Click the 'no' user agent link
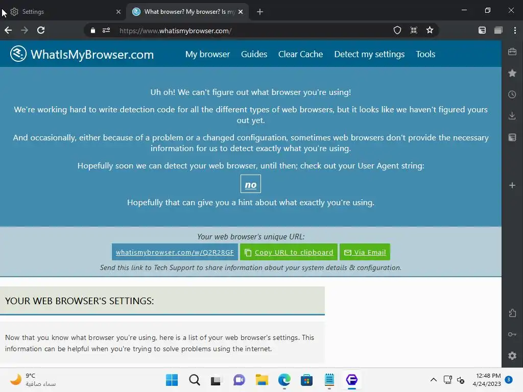 click(x=251, y=184)
